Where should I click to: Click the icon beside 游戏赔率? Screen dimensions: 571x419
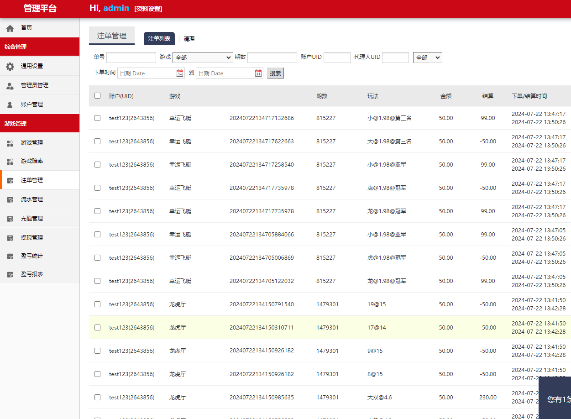pyautogui.click(x=10, y=162)
